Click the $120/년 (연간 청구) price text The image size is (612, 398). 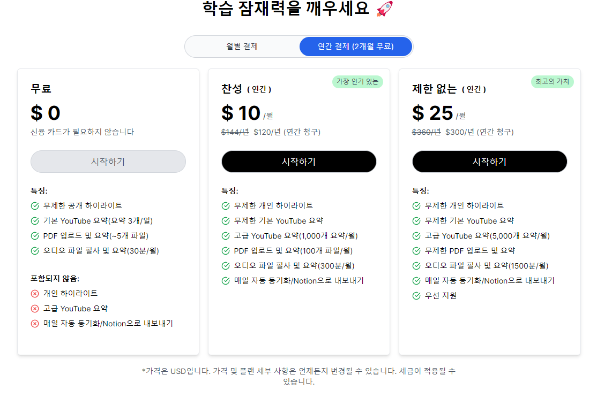pyautogui.click(x=287, y=132)
